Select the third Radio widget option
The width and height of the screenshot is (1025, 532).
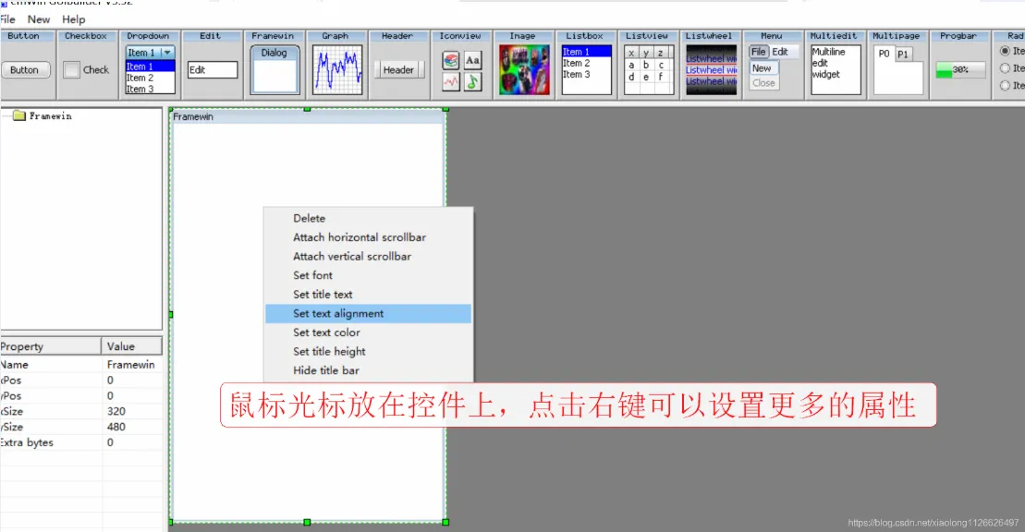pos(1006,85)
